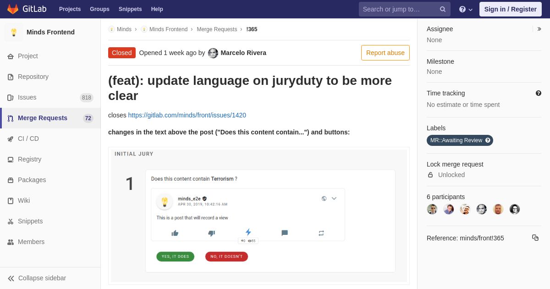Open Wiki from the sidebar

(x=50, y=200)
